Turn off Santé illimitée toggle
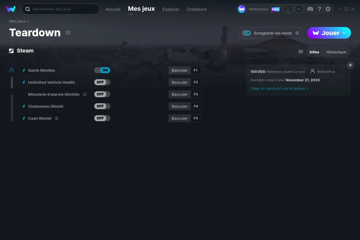 point(102,70)
